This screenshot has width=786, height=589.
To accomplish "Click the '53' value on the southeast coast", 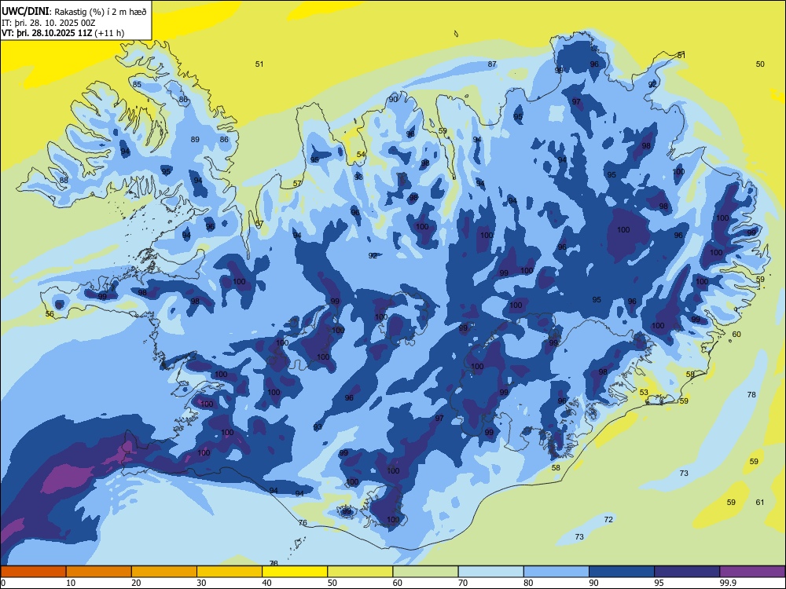I will [645, 393].
